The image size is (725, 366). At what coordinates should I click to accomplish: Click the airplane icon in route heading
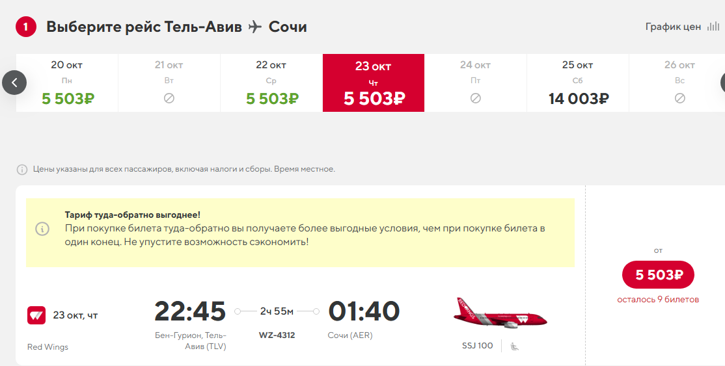pos(255,27)
